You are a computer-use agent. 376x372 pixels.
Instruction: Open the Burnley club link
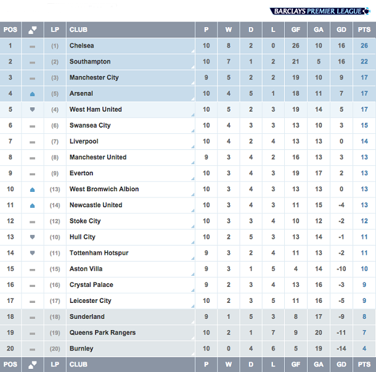pyautogui.click(x=81, y=349)
